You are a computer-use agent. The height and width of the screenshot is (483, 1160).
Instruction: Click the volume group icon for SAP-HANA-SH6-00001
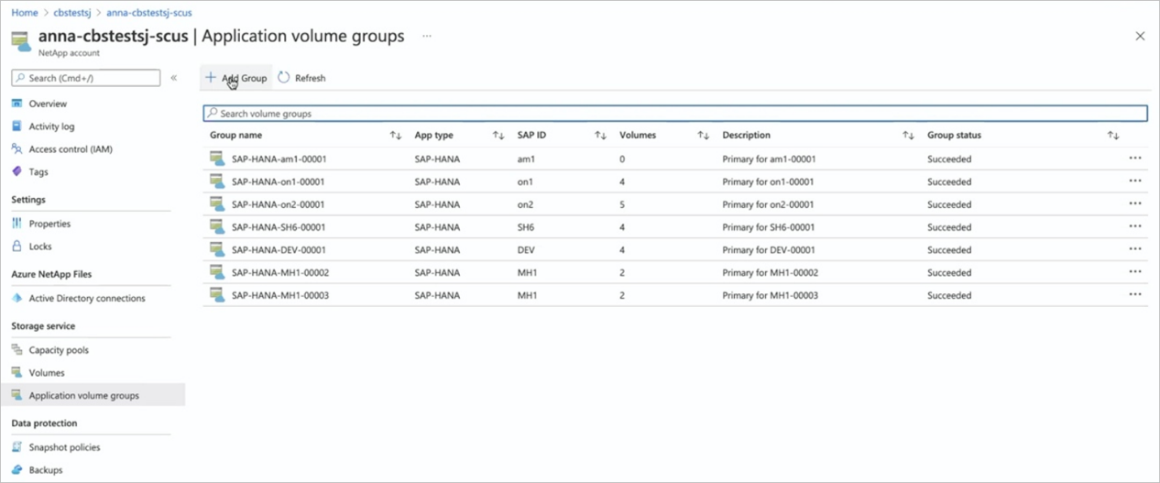pyautogui.click(x=217, y=226)
